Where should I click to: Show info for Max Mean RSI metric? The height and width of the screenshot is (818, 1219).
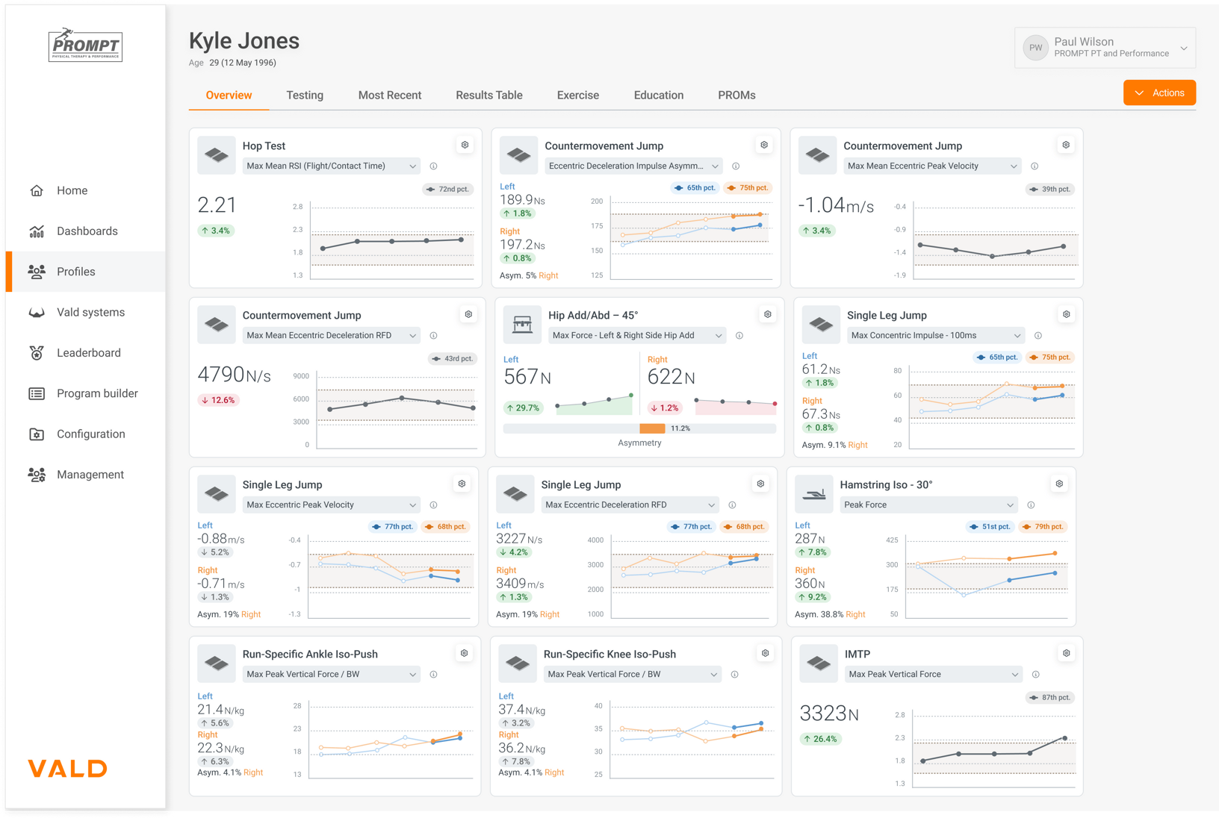click(433, 166)
